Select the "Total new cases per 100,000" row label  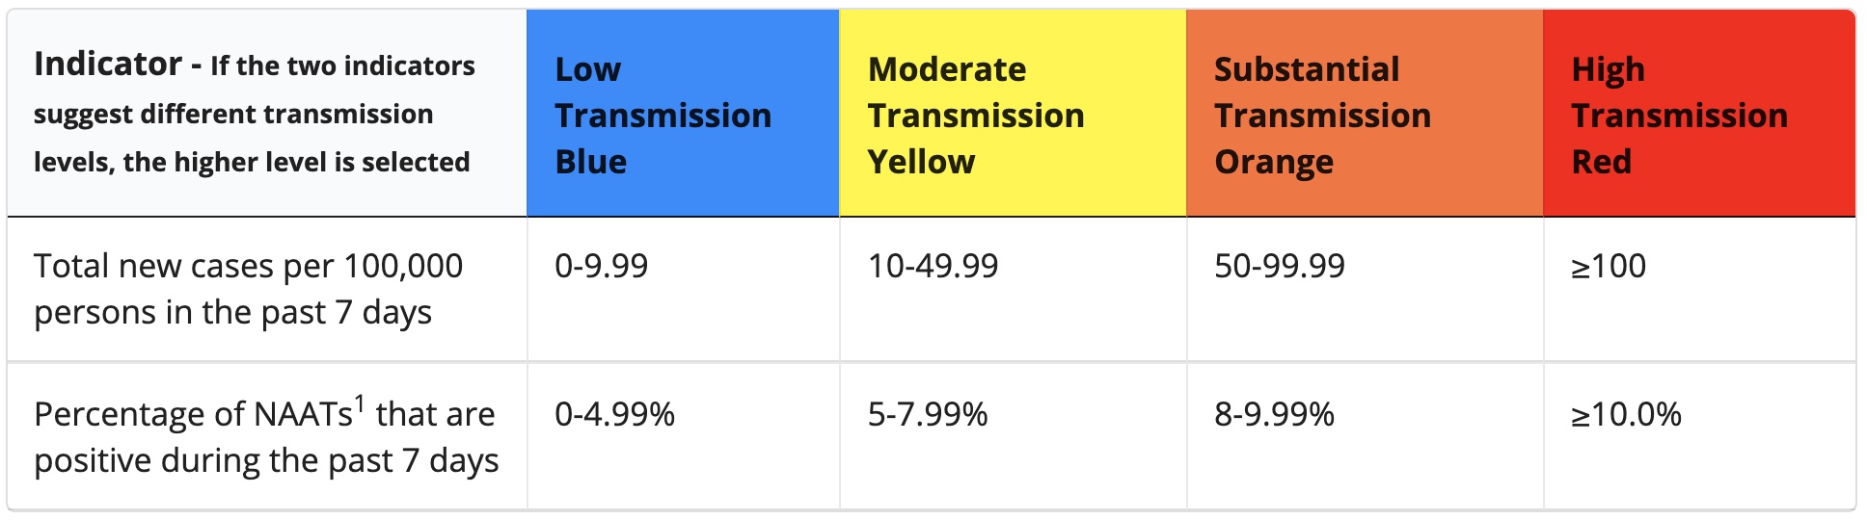coord(248,266)
